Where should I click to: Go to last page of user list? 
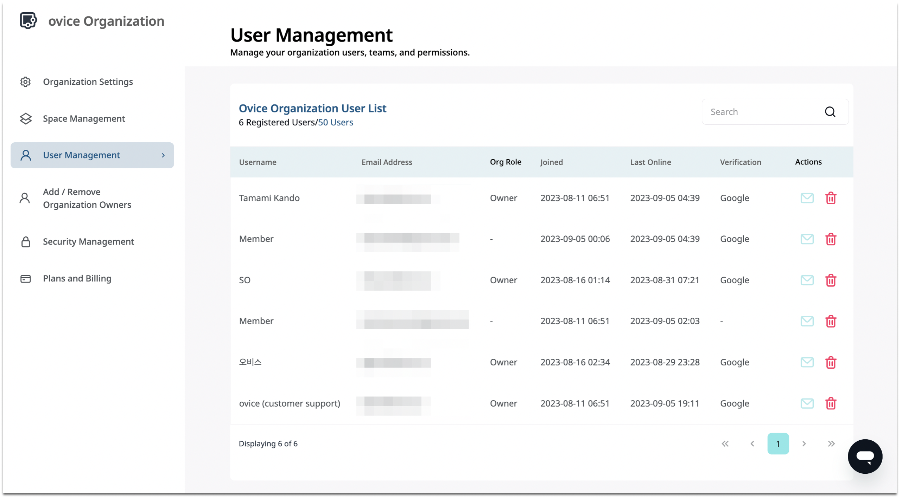pyautogui.click(x=831, y=444)
